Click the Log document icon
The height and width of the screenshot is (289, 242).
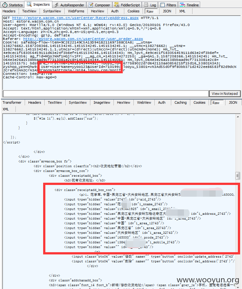[146, 5]
